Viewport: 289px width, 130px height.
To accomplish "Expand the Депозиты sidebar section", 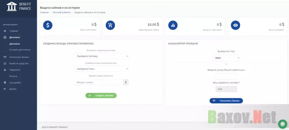I will click(x=15, y=37).
